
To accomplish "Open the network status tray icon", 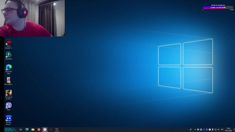I will [x=216, y=129].
